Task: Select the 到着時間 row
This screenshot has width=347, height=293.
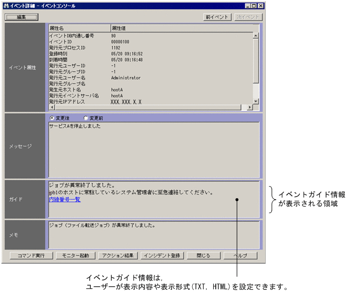Action: [151, 59]
